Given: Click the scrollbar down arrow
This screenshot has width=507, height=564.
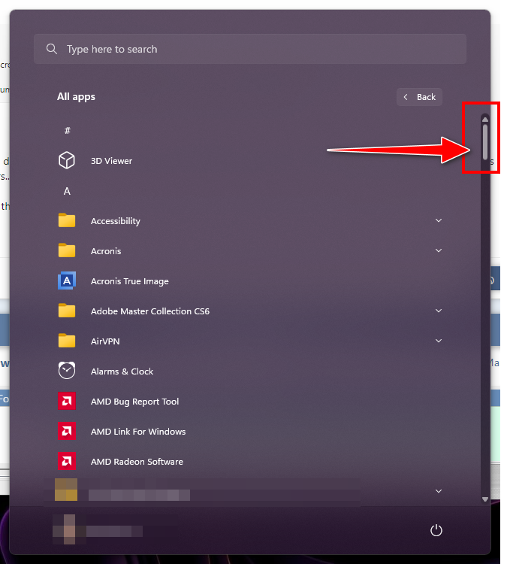Looking at the screenshot, I should (x=485, y=499).
